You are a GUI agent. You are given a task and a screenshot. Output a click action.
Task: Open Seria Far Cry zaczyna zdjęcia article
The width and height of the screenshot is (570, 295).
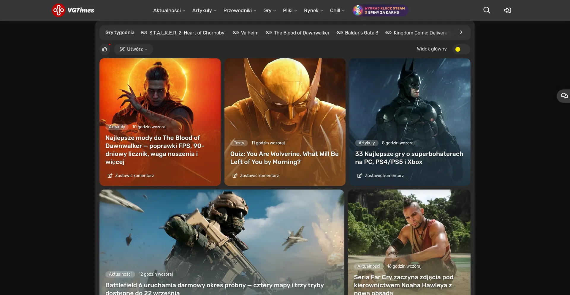pos(404,284)
